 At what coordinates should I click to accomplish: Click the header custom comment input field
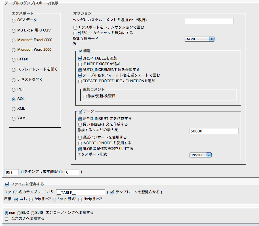point(209,21)
